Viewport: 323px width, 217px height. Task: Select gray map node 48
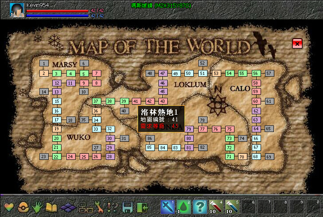(150, 73)
